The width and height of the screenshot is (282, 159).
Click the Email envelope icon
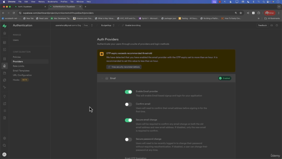[x=107, y=78]
